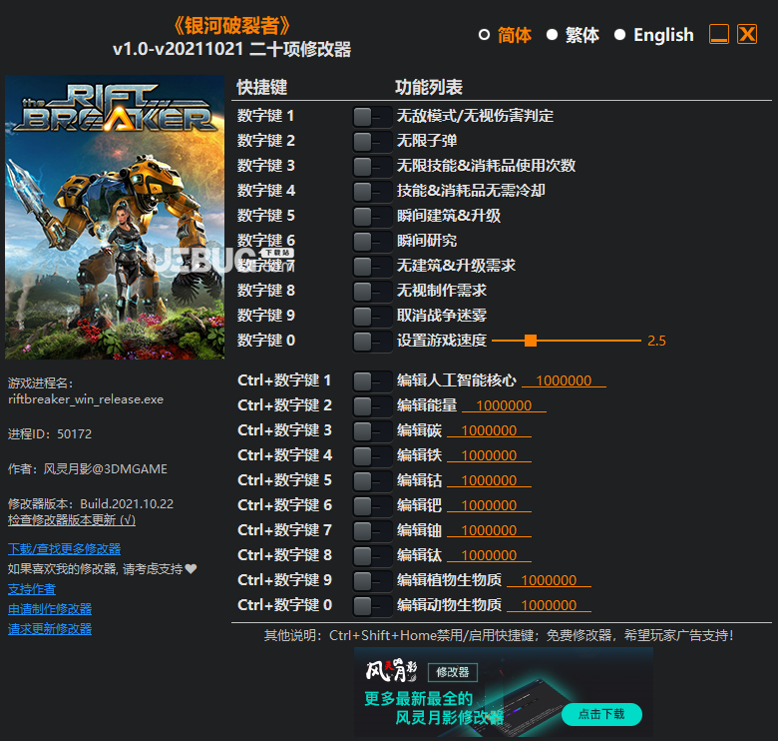Image resolution: width=778 pixels, height=741 pixels.
Task: Enable 编辑能量 toggle
Action: click(372, 406)
